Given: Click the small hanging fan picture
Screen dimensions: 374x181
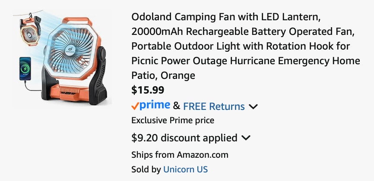Looking at the screenshot, I should click(x=30, y=29).
